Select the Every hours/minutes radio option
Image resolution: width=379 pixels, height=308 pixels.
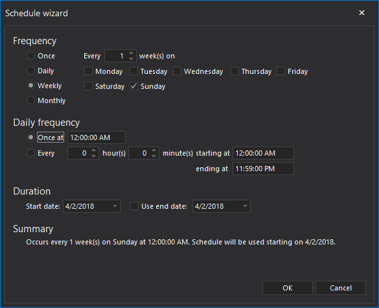(30, 153)
